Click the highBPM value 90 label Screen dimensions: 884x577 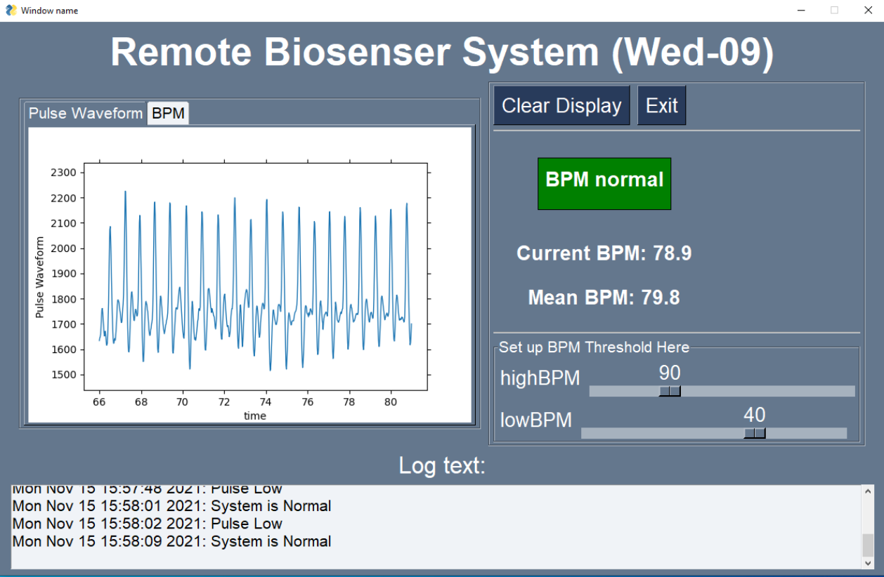coord(669,373)
